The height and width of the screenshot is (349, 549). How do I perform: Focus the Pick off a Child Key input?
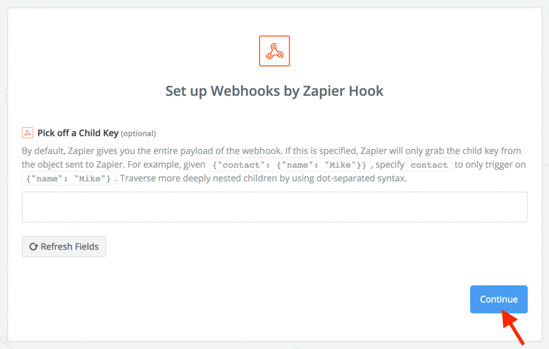(274, 207)
